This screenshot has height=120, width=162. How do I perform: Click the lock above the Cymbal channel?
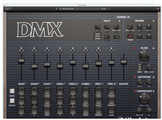click(x=86, y=48)
